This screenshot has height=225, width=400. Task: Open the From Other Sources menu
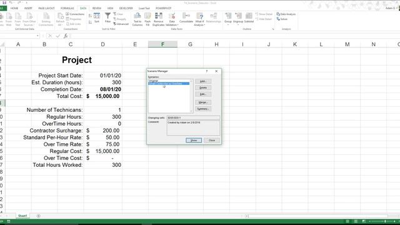coord(29,19)
